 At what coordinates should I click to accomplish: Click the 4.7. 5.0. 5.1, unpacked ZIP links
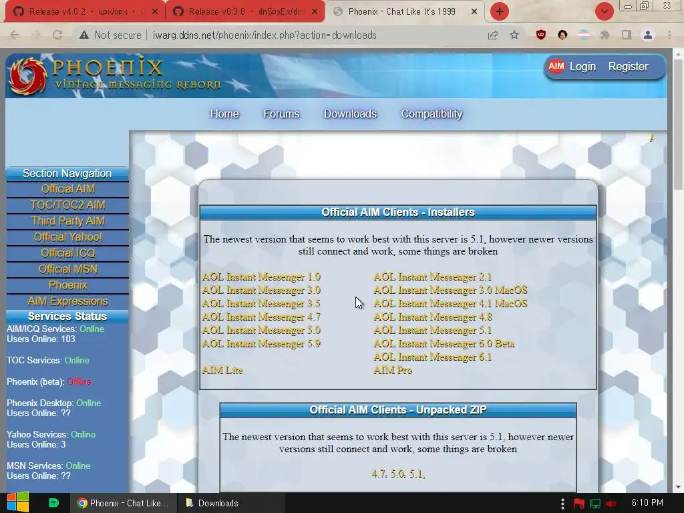[x=398, y=474]
